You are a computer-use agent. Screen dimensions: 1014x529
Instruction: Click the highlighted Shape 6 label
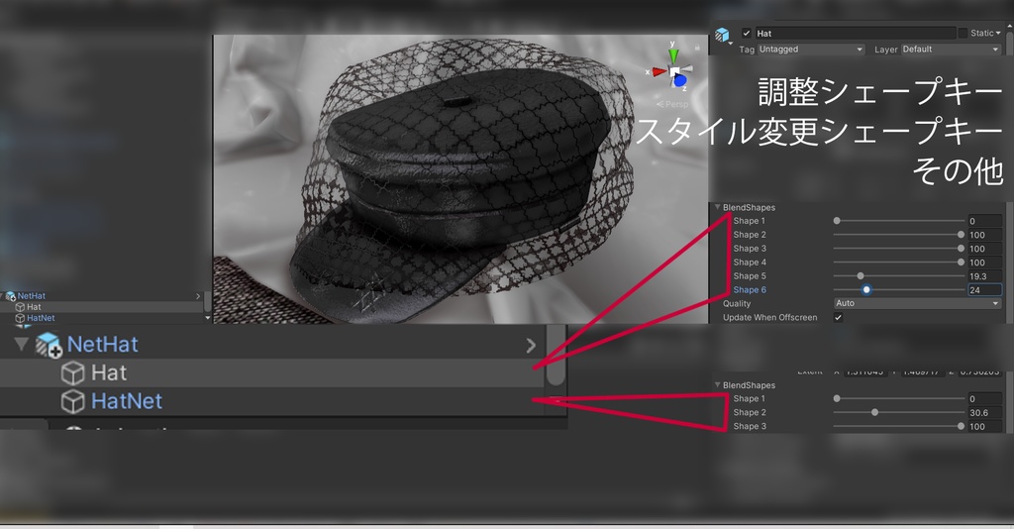click(750, 289)
